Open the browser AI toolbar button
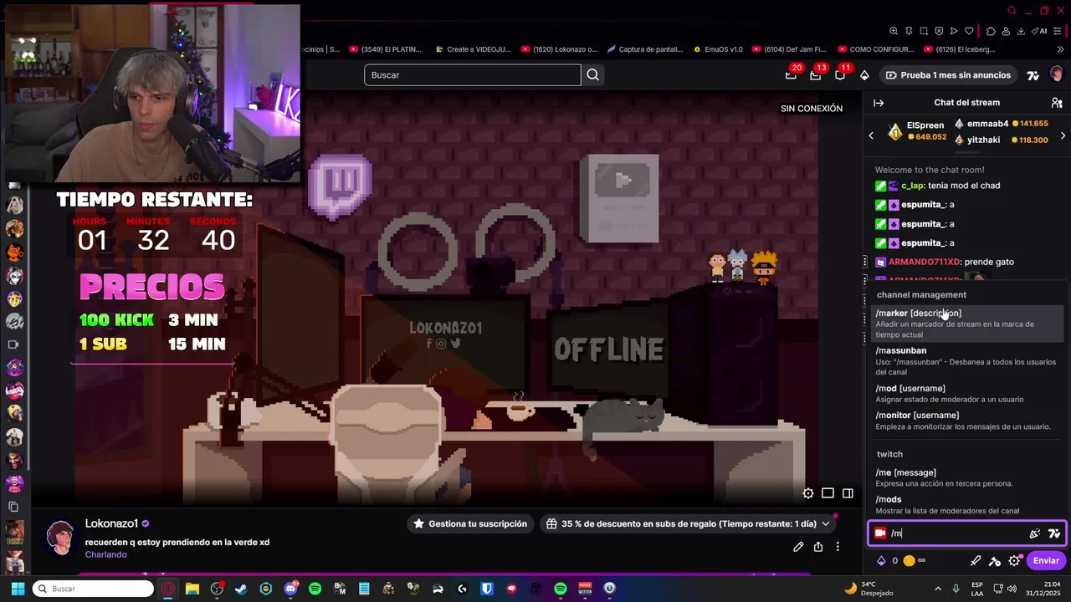The width and height of the screenshot is (1071, 602). (x=1040, y=31)
